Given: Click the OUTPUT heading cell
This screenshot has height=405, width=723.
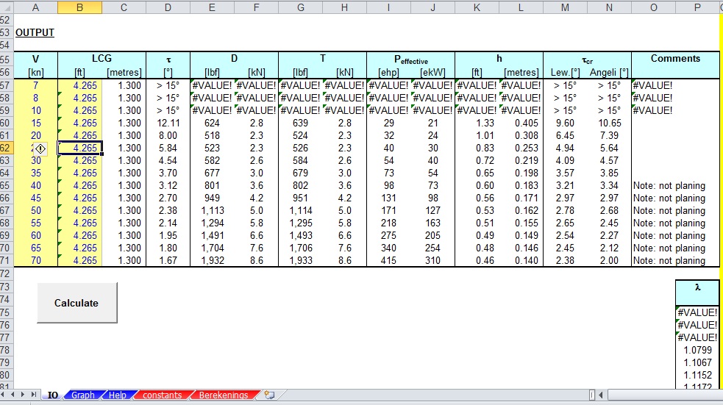Looking at the screenshot, I should pyautogui.click(x=35, y=33).
